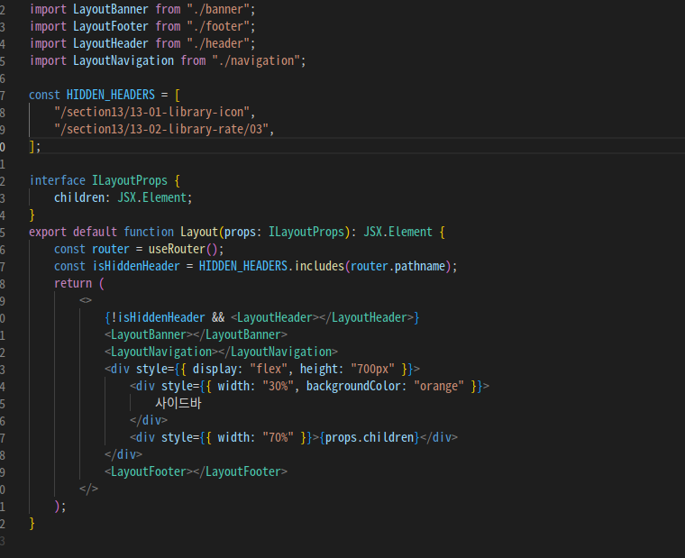Click !isHiddenHeader in the JSX expression
The image size is (685, 558).
158,317
